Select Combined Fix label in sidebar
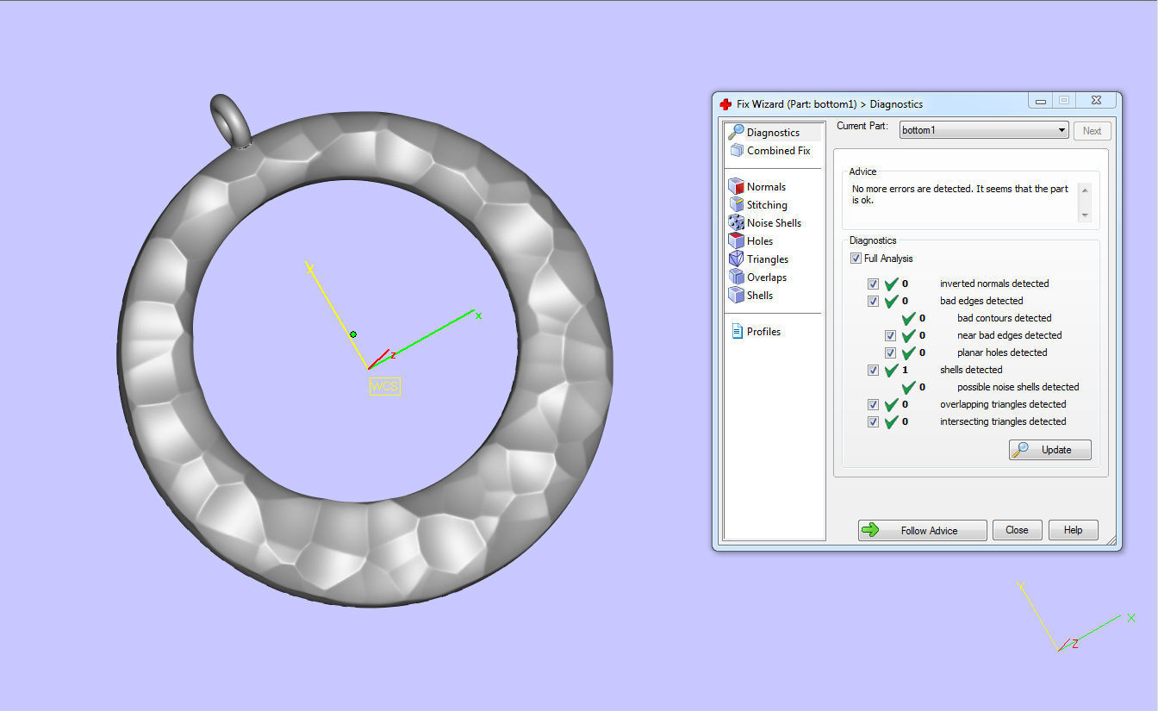Viewport: 1158px width, 711px height. pyautogui.click(x=779, y=151)
